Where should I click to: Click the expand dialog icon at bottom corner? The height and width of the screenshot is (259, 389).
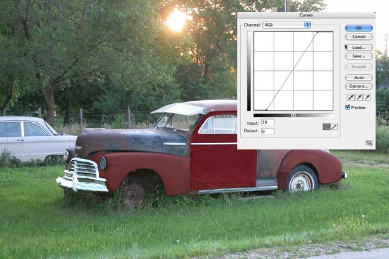(369, 143)
